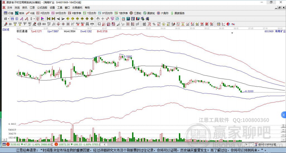Restore the inner document window
The image size is (286, 153).
pyautogui.click(x=280, y=8)
